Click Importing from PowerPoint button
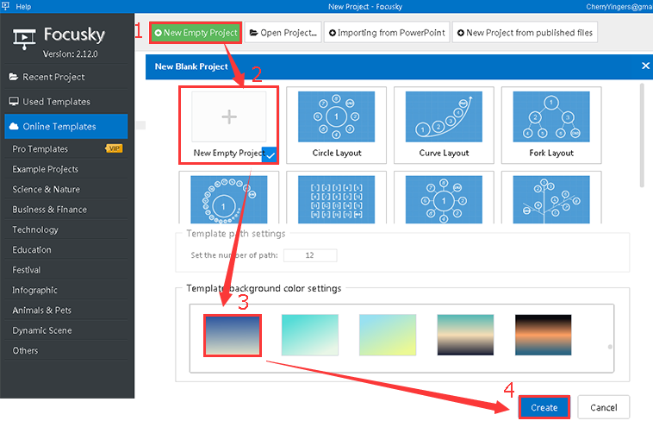 [x=387, y=33]
